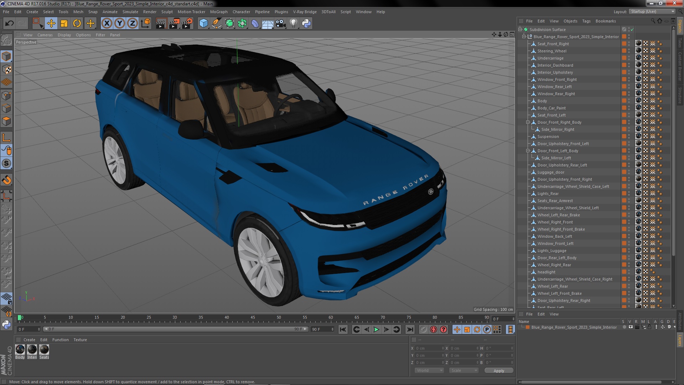This screenshot has width=684, height=385.
Task: Click the Python icon in top toolbar
Action: (x=306, y=24)
